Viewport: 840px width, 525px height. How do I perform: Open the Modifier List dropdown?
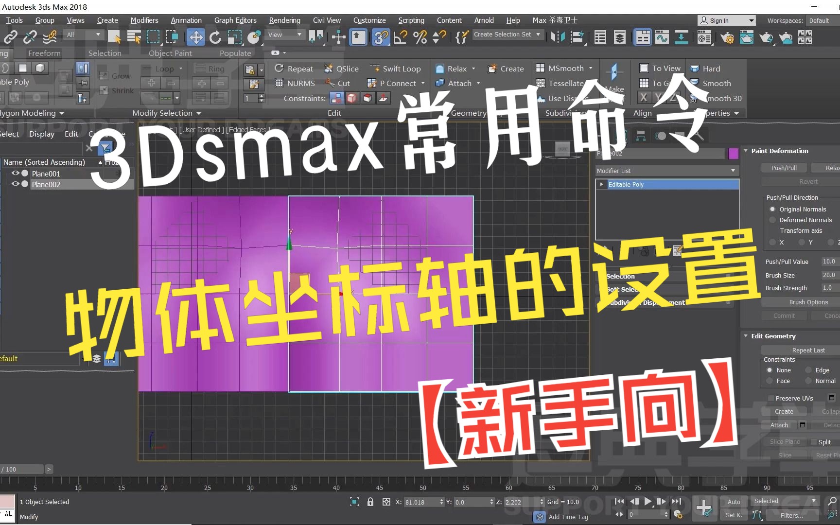(x=667, y=171)
